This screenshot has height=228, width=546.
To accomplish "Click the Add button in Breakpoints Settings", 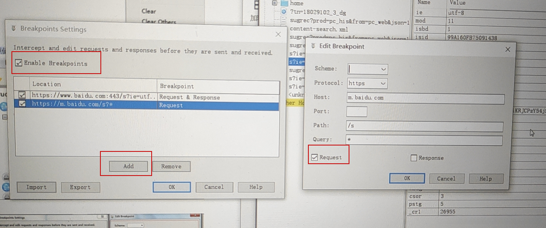I will tap(128, 166).
